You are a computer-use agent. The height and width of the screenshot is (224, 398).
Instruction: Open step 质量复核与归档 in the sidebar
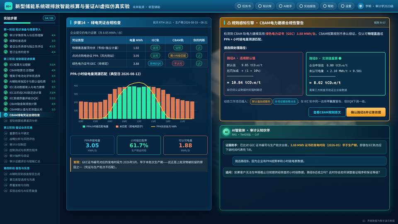point(29,185)
